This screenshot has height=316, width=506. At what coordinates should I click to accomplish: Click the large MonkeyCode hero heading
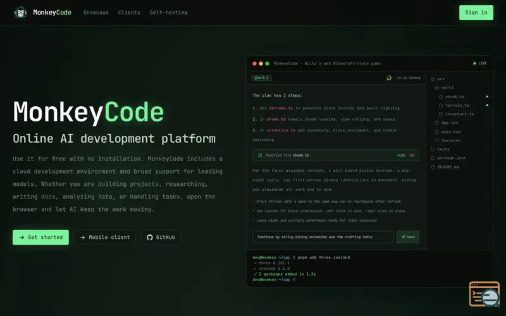click(x=89, y=112)
